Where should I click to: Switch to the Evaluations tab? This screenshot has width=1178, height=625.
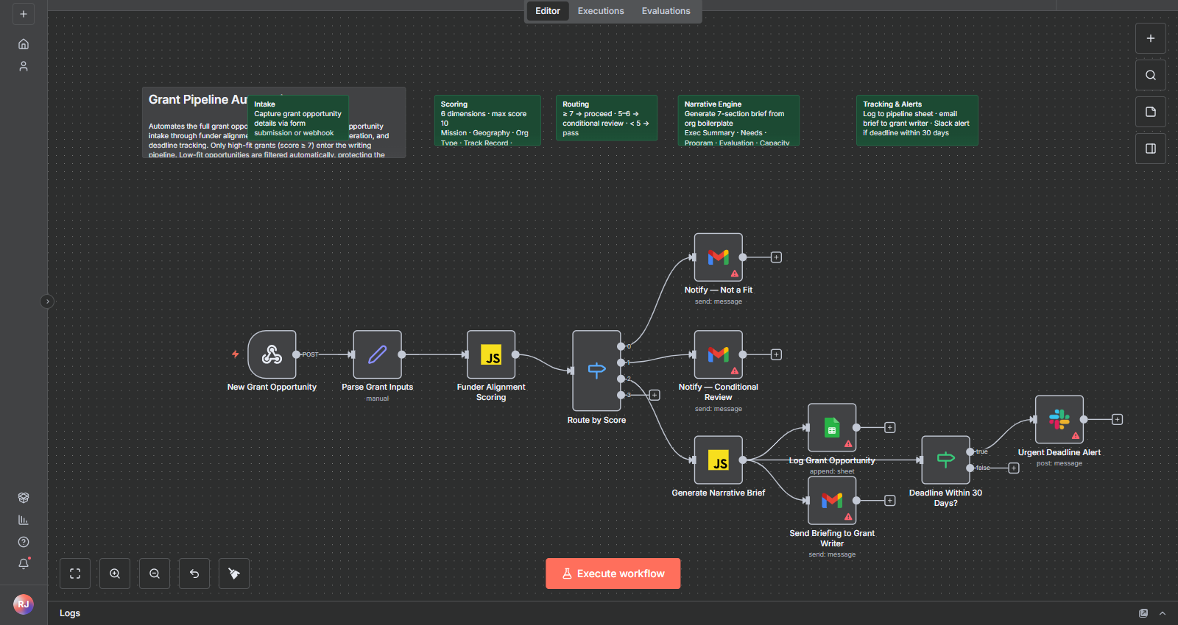(x=666, y=11)
